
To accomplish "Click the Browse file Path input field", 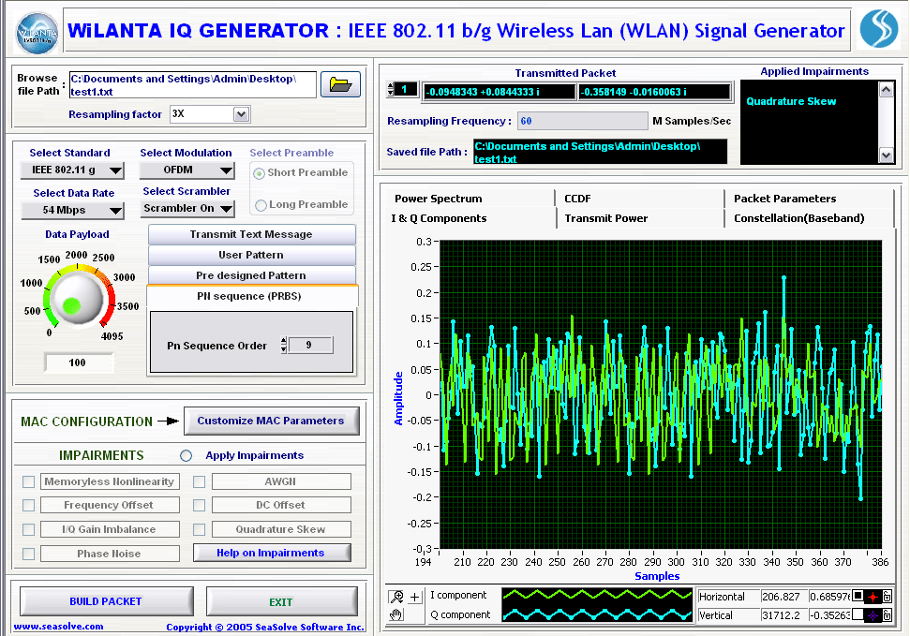I will pos(193,84).
